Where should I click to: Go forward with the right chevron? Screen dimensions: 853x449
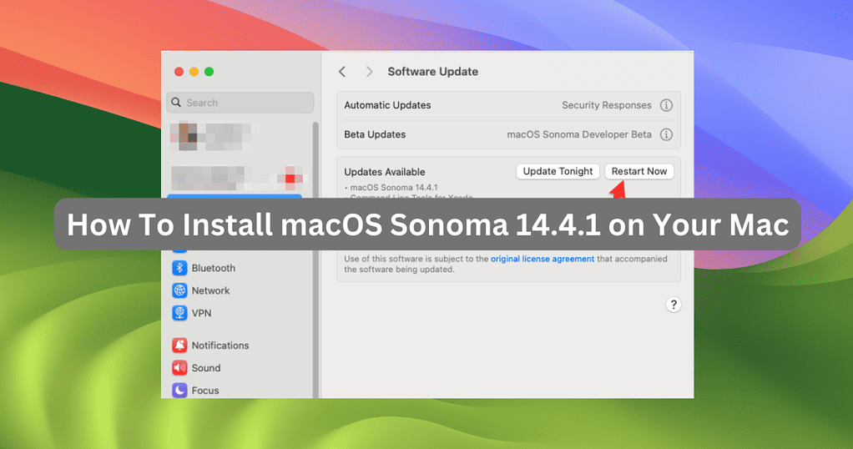tap(369, 72)
